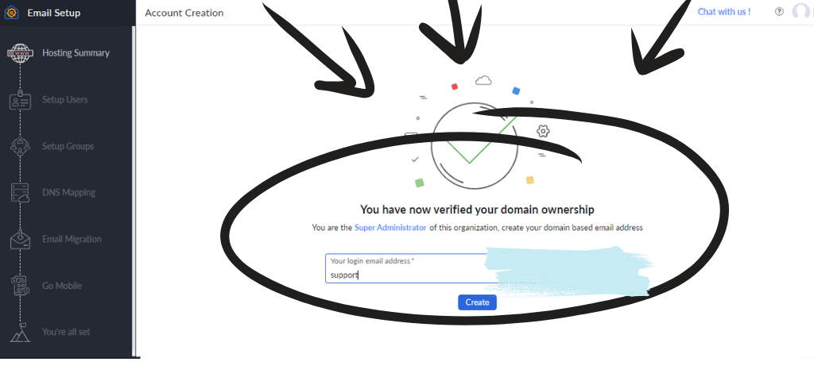
Task: Open the user profile avatar
Action: click(x=801, y=12)
